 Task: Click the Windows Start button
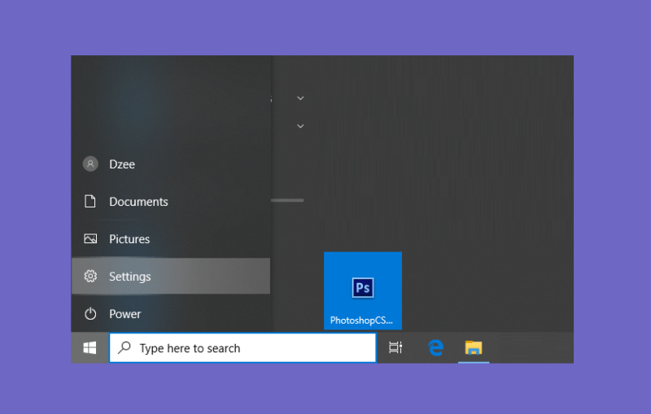coord(90,347)
